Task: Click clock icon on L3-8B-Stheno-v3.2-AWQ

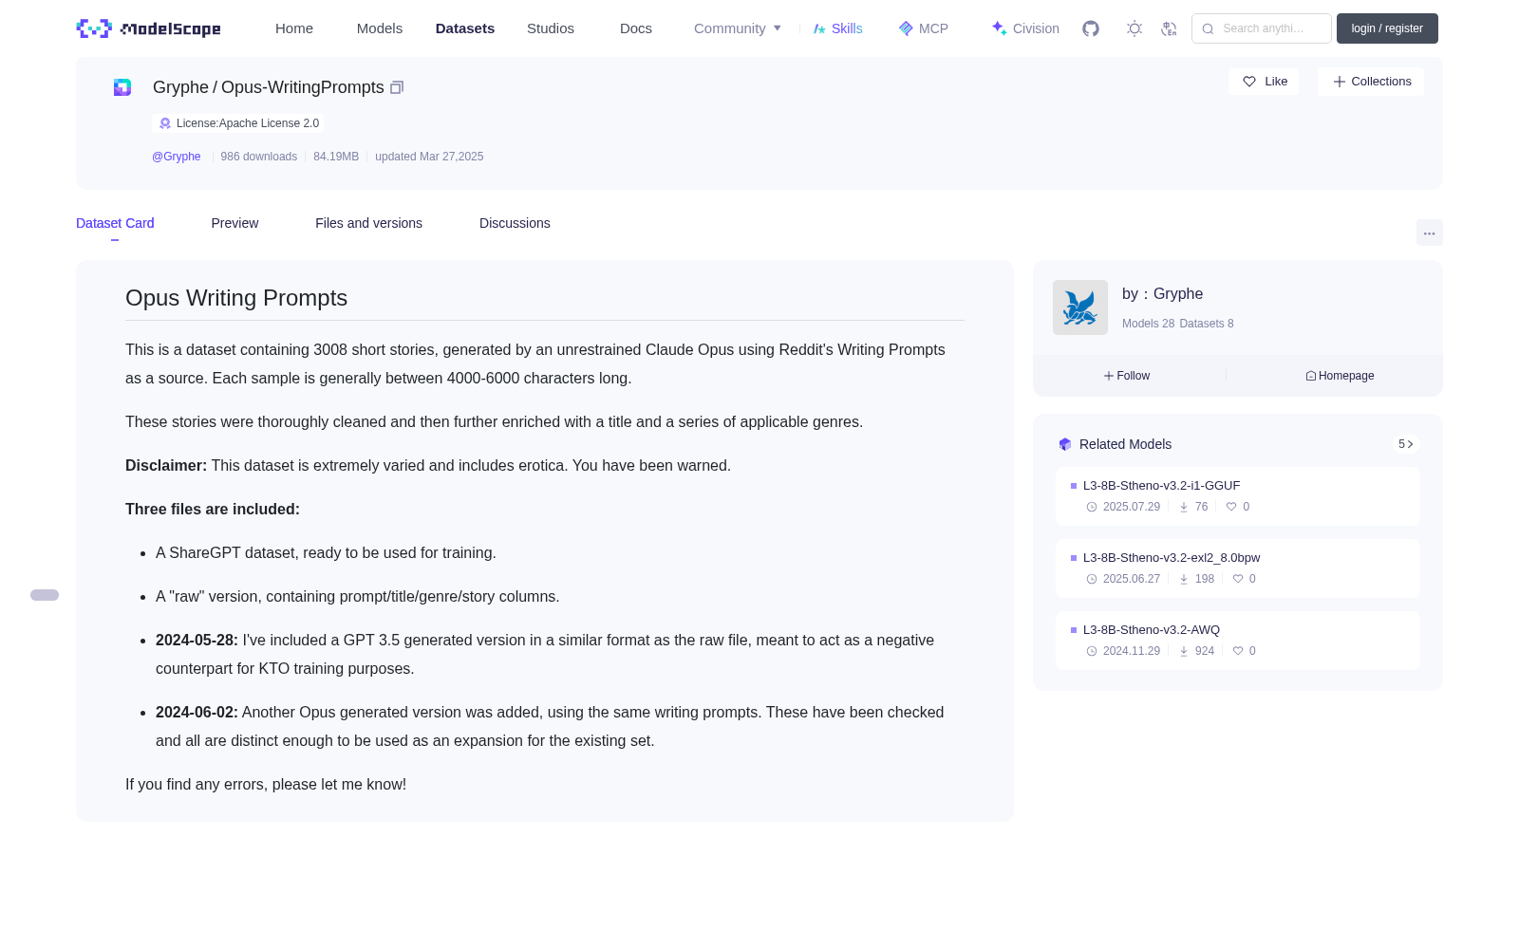Action: coord(1092,651)
